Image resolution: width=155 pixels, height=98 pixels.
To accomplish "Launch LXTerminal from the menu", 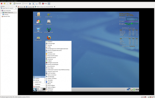I will 58,59.
